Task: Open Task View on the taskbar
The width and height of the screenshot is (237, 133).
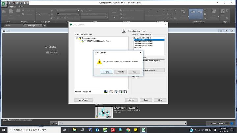Action: coord(64,130)
